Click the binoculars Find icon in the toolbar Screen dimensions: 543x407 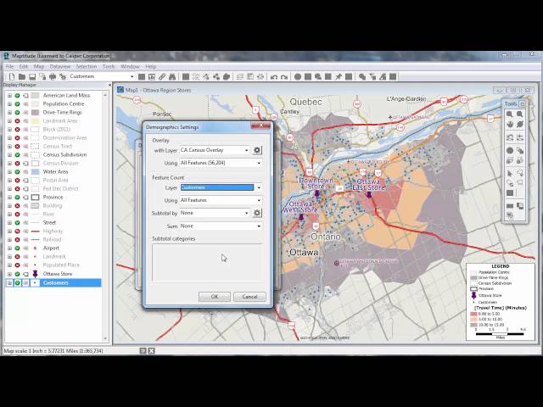[x=172, y=76]
